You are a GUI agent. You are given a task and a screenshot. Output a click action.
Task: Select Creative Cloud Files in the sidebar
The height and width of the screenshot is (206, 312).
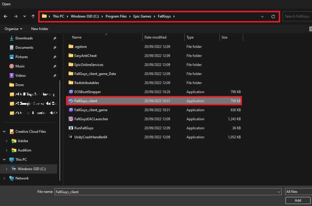pyautogui.click(x=30, y=132)
